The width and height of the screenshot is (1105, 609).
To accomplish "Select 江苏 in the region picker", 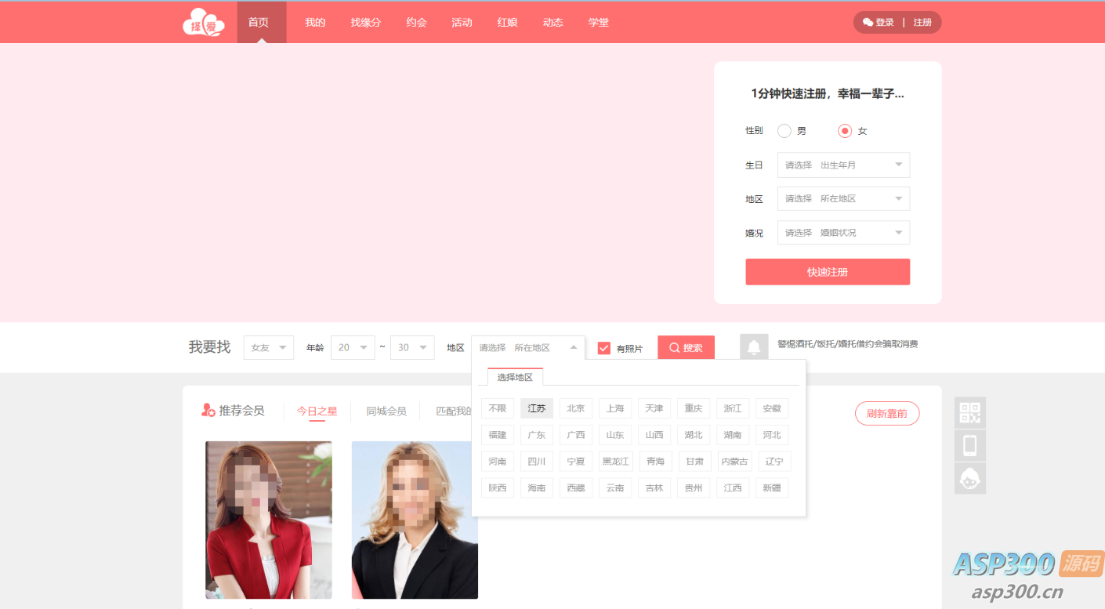I will (x=536, y=408).
